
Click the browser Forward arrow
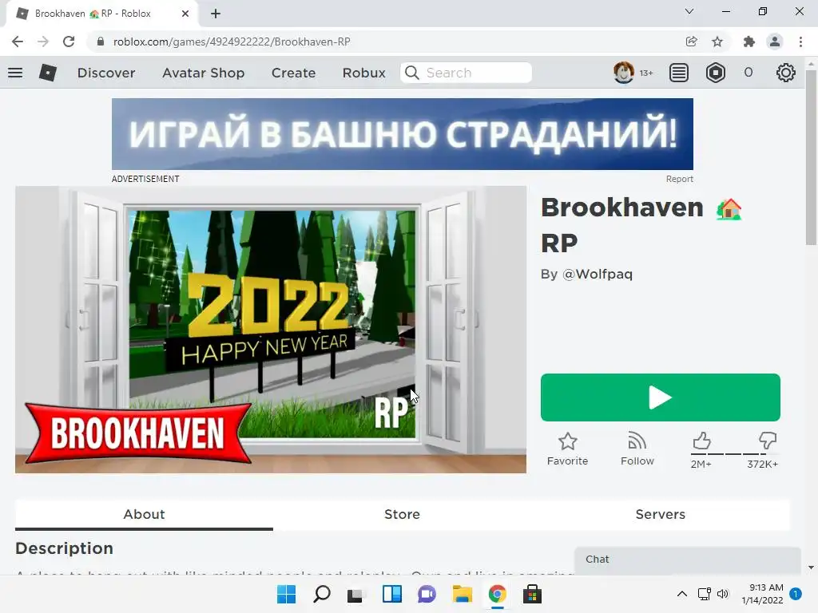click(43, 42)
